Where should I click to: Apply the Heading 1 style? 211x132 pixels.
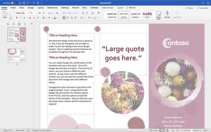[x=136, y=15]
